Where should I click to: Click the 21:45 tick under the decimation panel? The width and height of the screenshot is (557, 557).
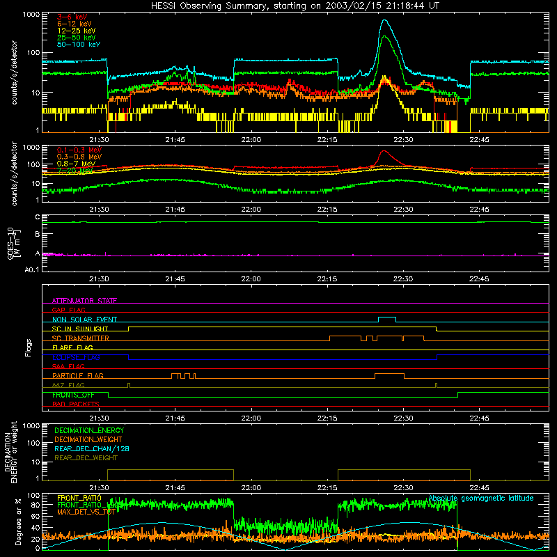pos(175,488)
